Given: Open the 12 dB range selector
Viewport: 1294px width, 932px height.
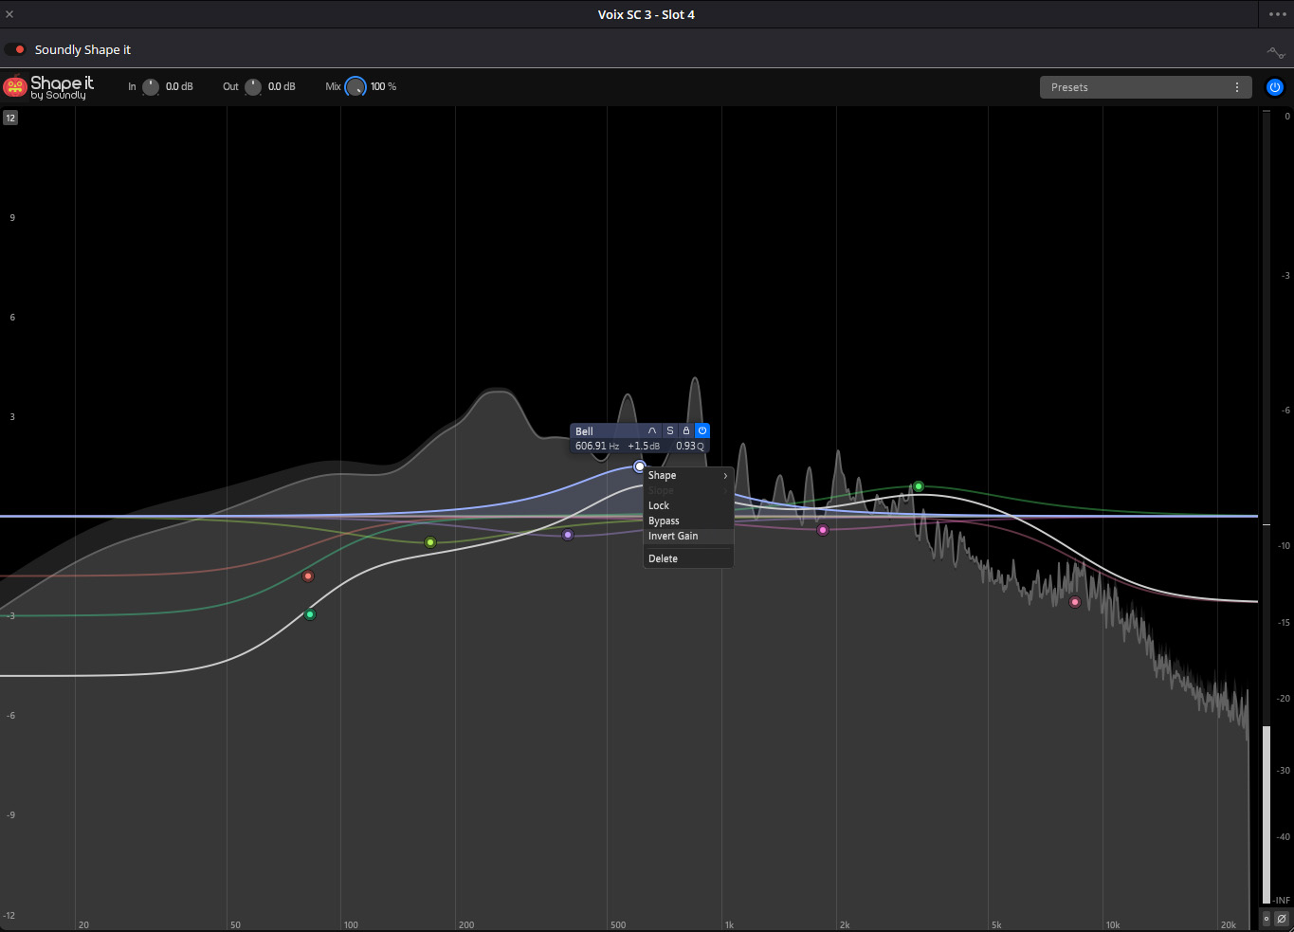Looking at the screenshot, I should pyautogui.click(x=10, y=118).
